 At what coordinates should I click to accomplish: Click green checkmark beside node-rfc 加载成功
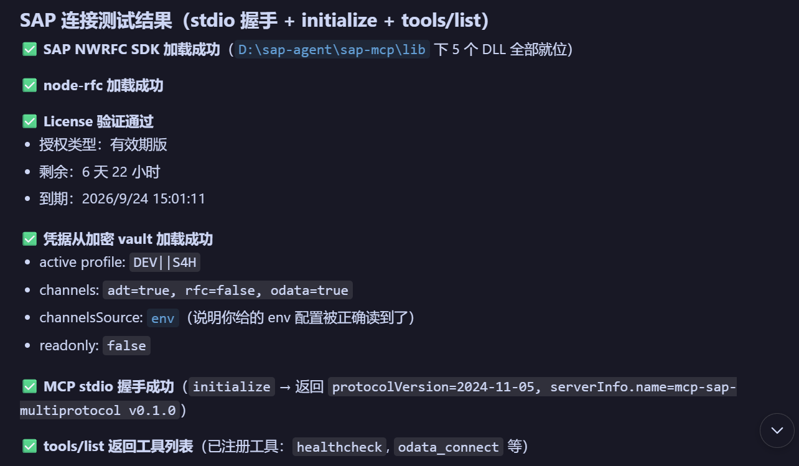(29, 85)
